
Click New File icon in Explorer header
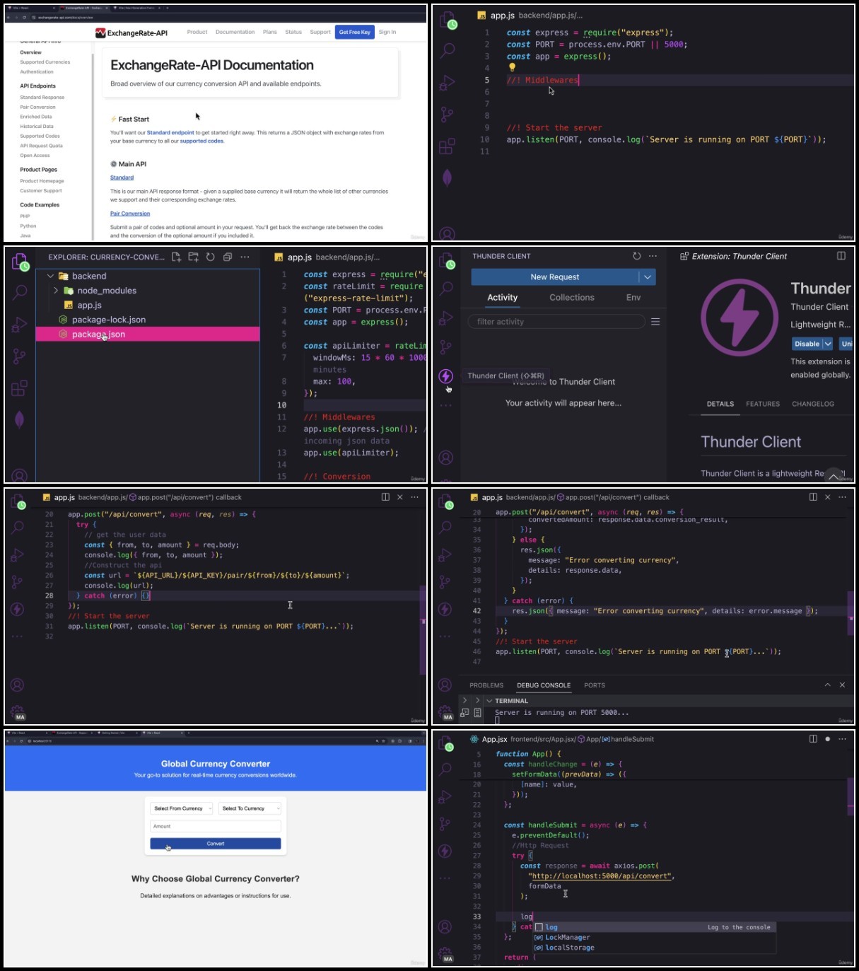point(176,257)
